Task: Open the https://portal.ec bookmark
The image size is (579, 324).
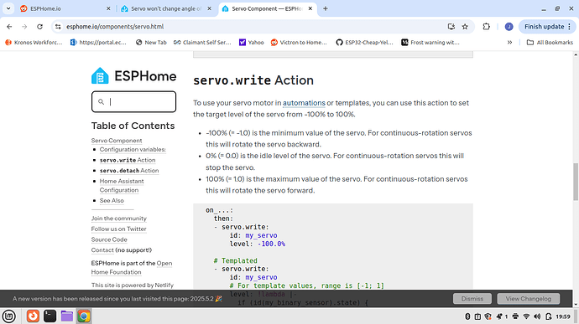Action: (98, 43)
